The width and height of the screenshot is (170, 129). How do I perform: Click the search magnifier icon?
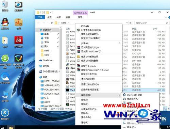167,23
